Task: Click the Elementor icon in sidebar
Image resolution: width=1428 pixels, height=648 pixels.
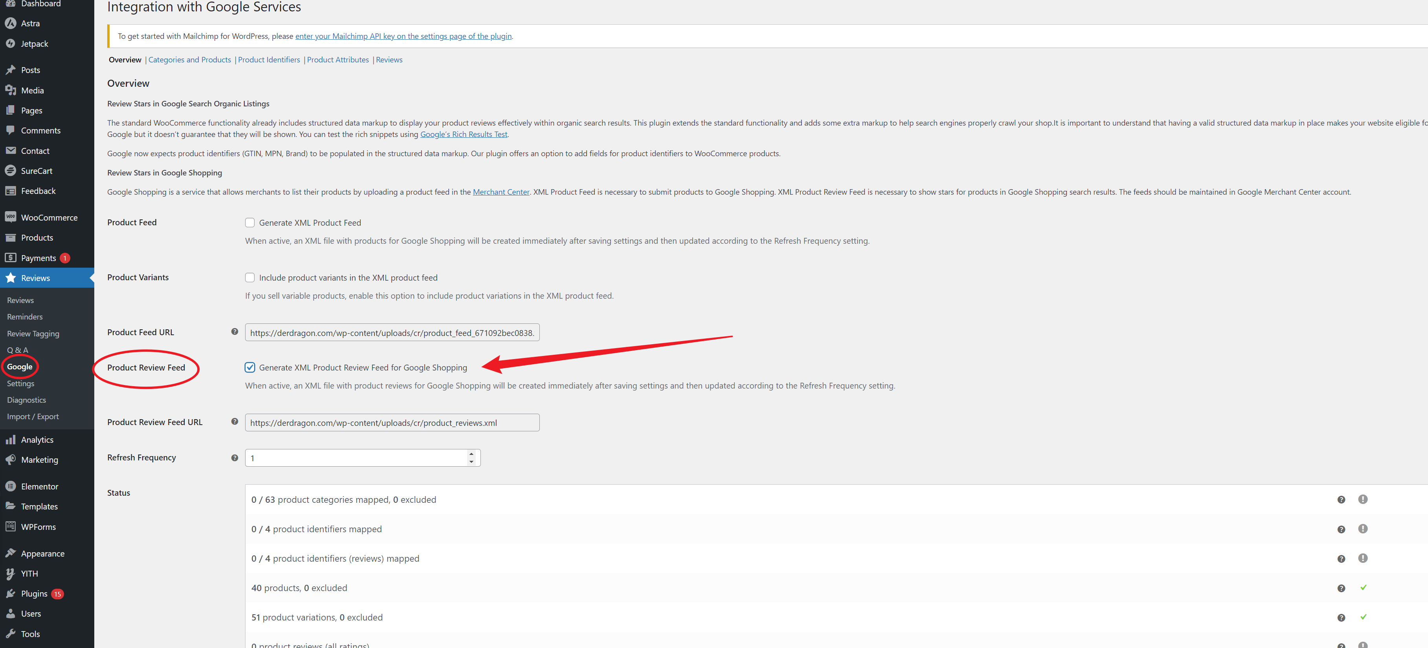Action: 12,485
